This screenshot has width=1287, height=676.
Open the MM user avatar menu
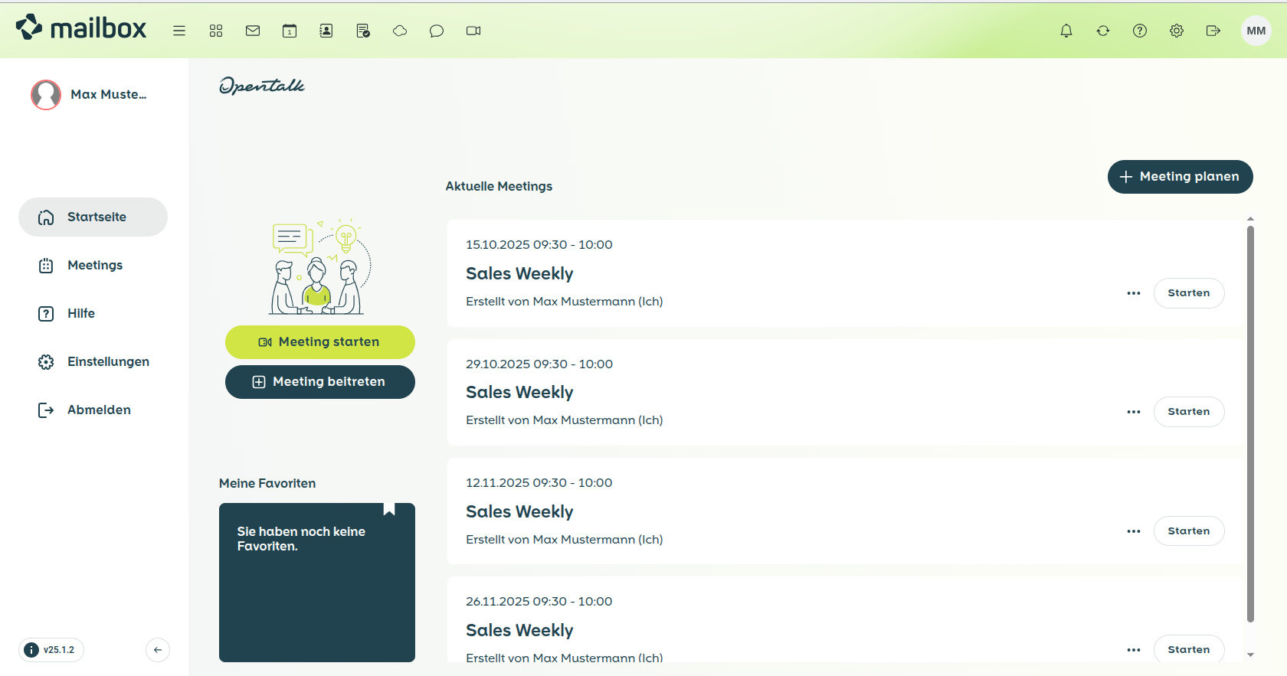pyautogui.click(x=1256, y=31)
